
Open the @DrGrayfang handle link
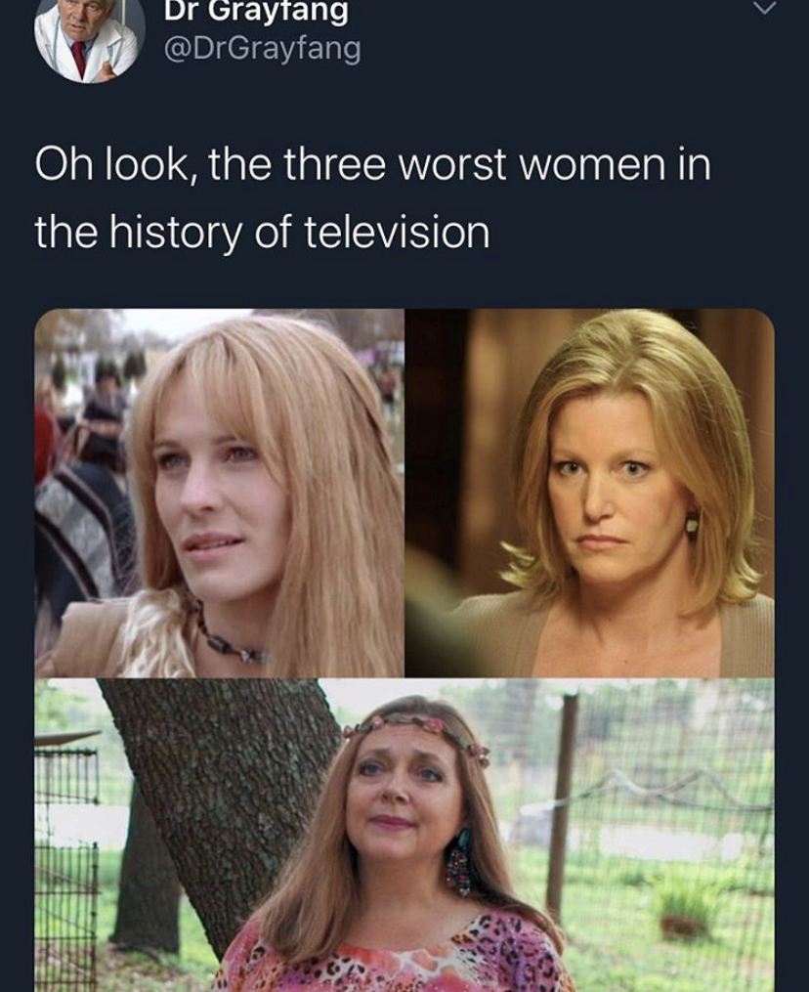tap(263, 48)
